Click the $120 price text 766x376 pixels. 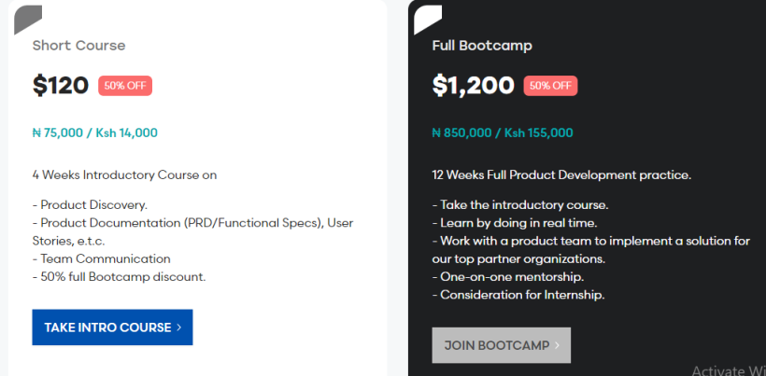61,86
